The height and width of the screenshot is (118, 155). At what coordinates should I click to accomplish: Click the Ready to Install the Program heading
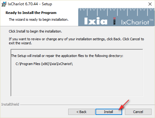click(x=31, y=13)
